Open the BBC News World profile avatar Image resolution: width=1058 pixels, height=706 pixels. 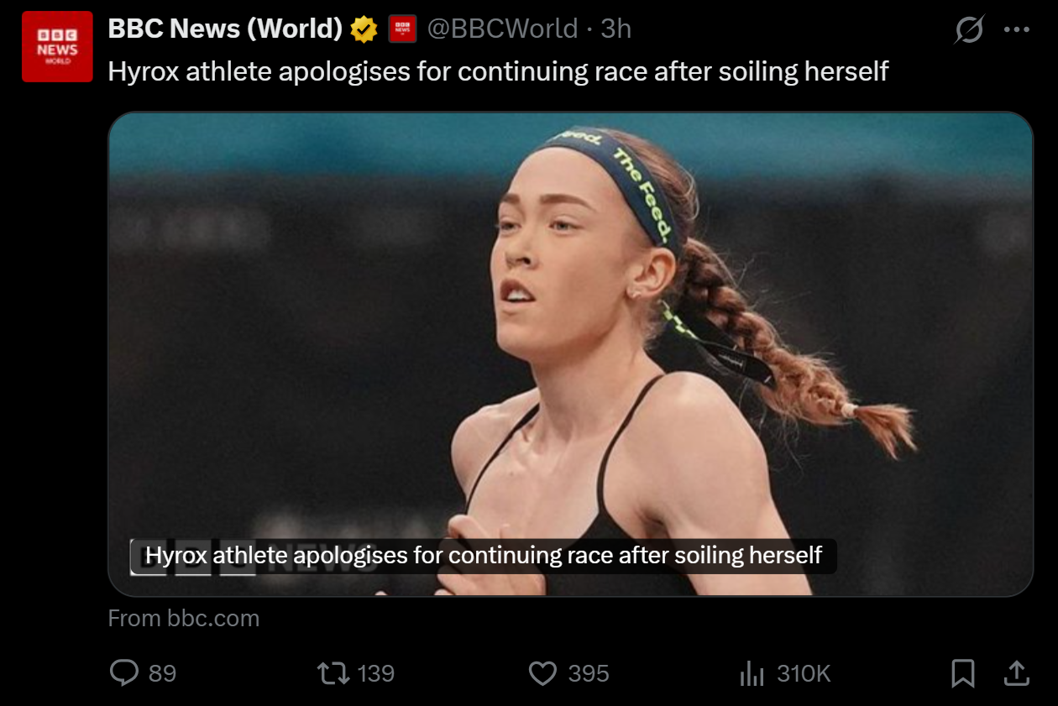click(57, 46)
